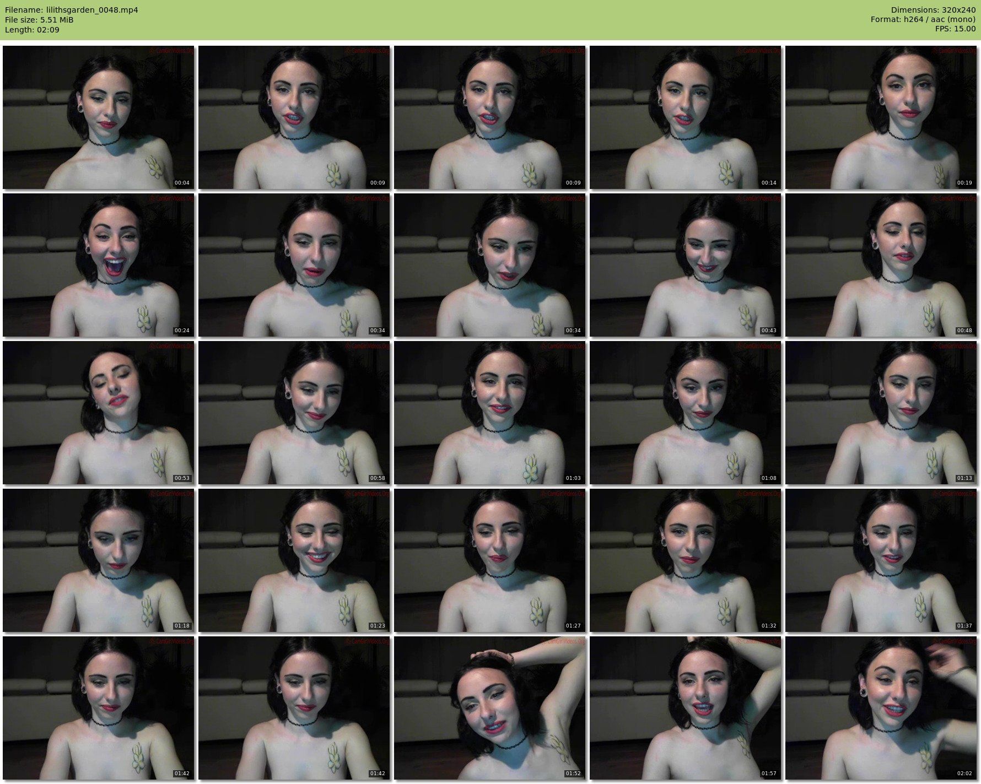Click the Format h264 / aac (mono) text
981x784 pixels.
[x=923, y=20]
